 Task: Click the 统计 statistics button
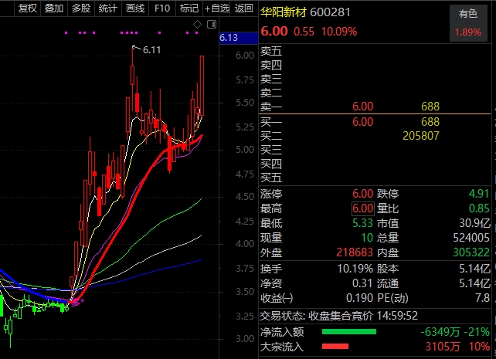(108, 8)
